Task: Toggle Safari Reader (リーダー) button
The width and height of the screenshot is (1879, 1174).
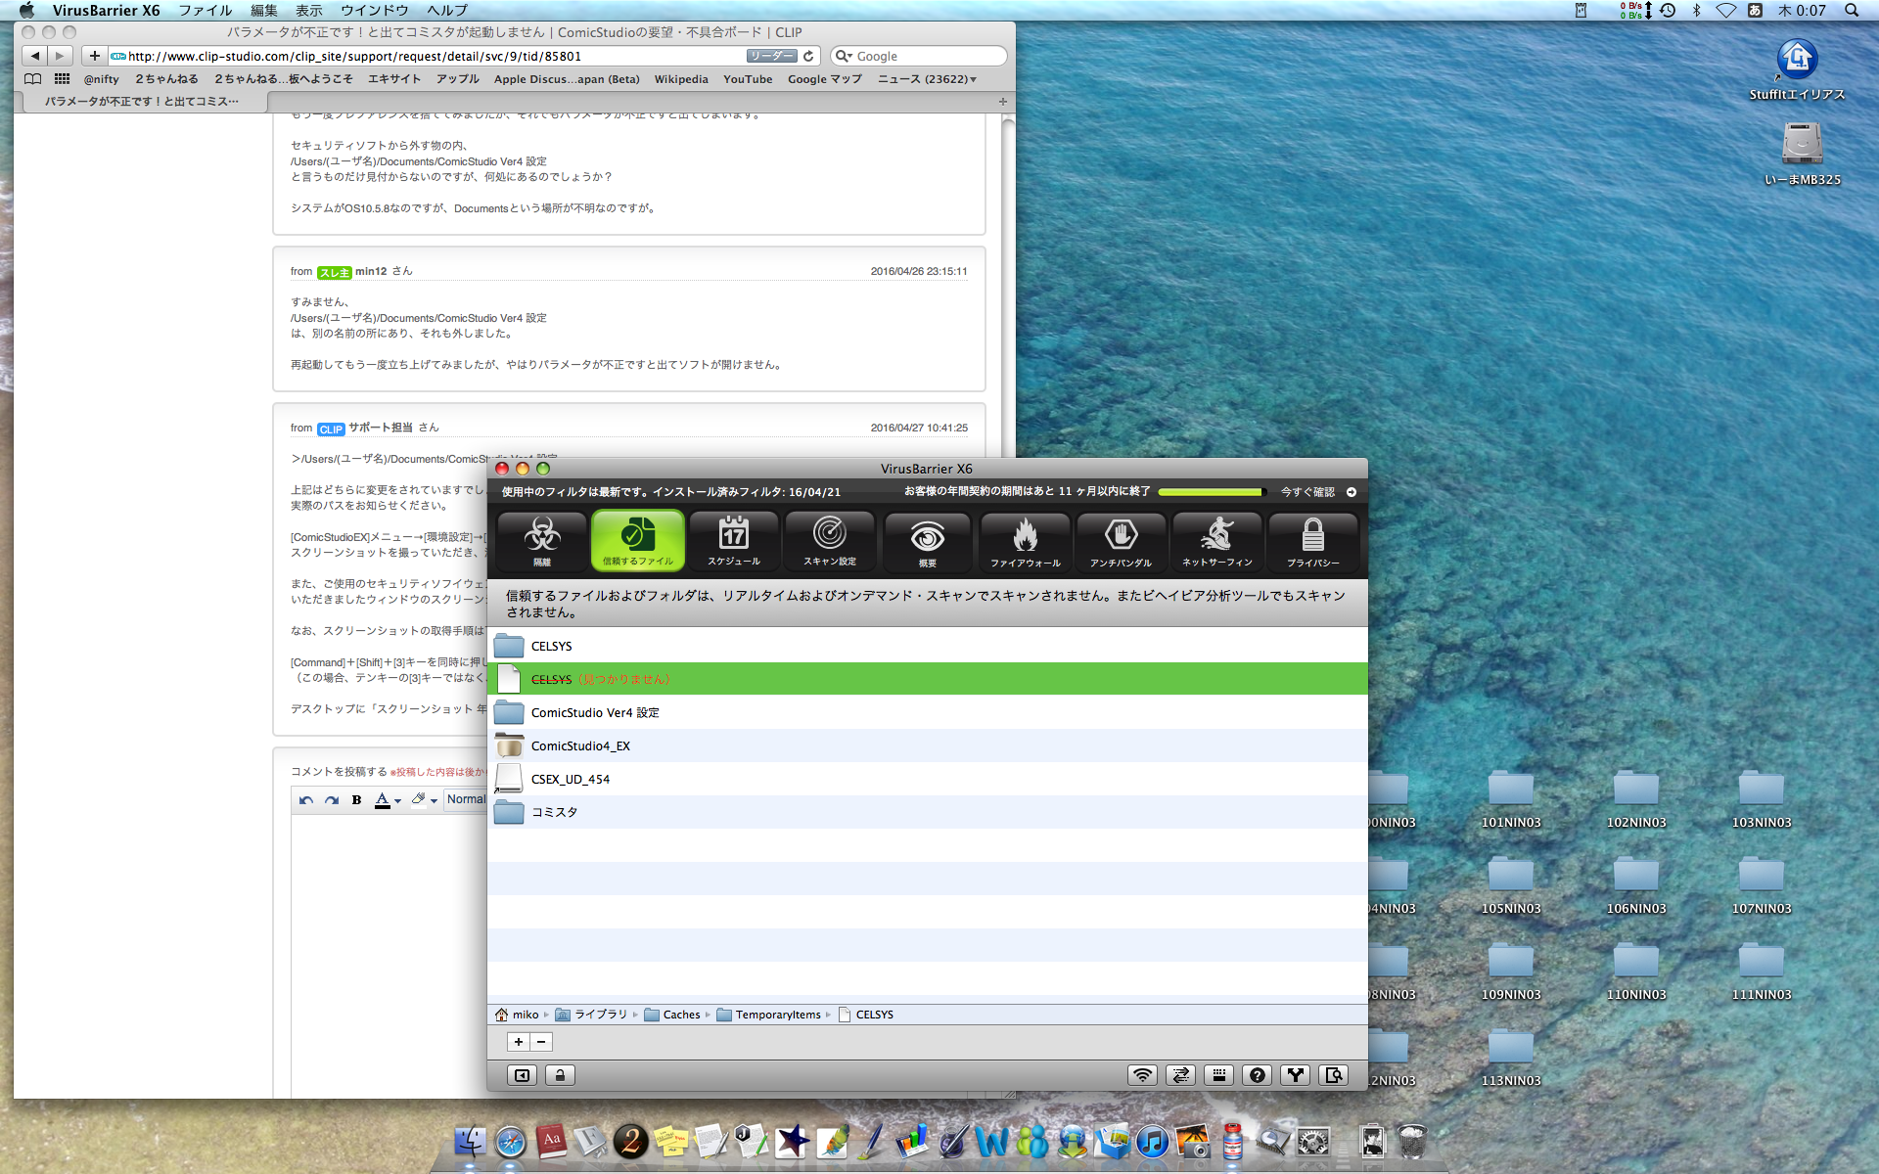Action: pyautogui.click(x=771, y=56)
